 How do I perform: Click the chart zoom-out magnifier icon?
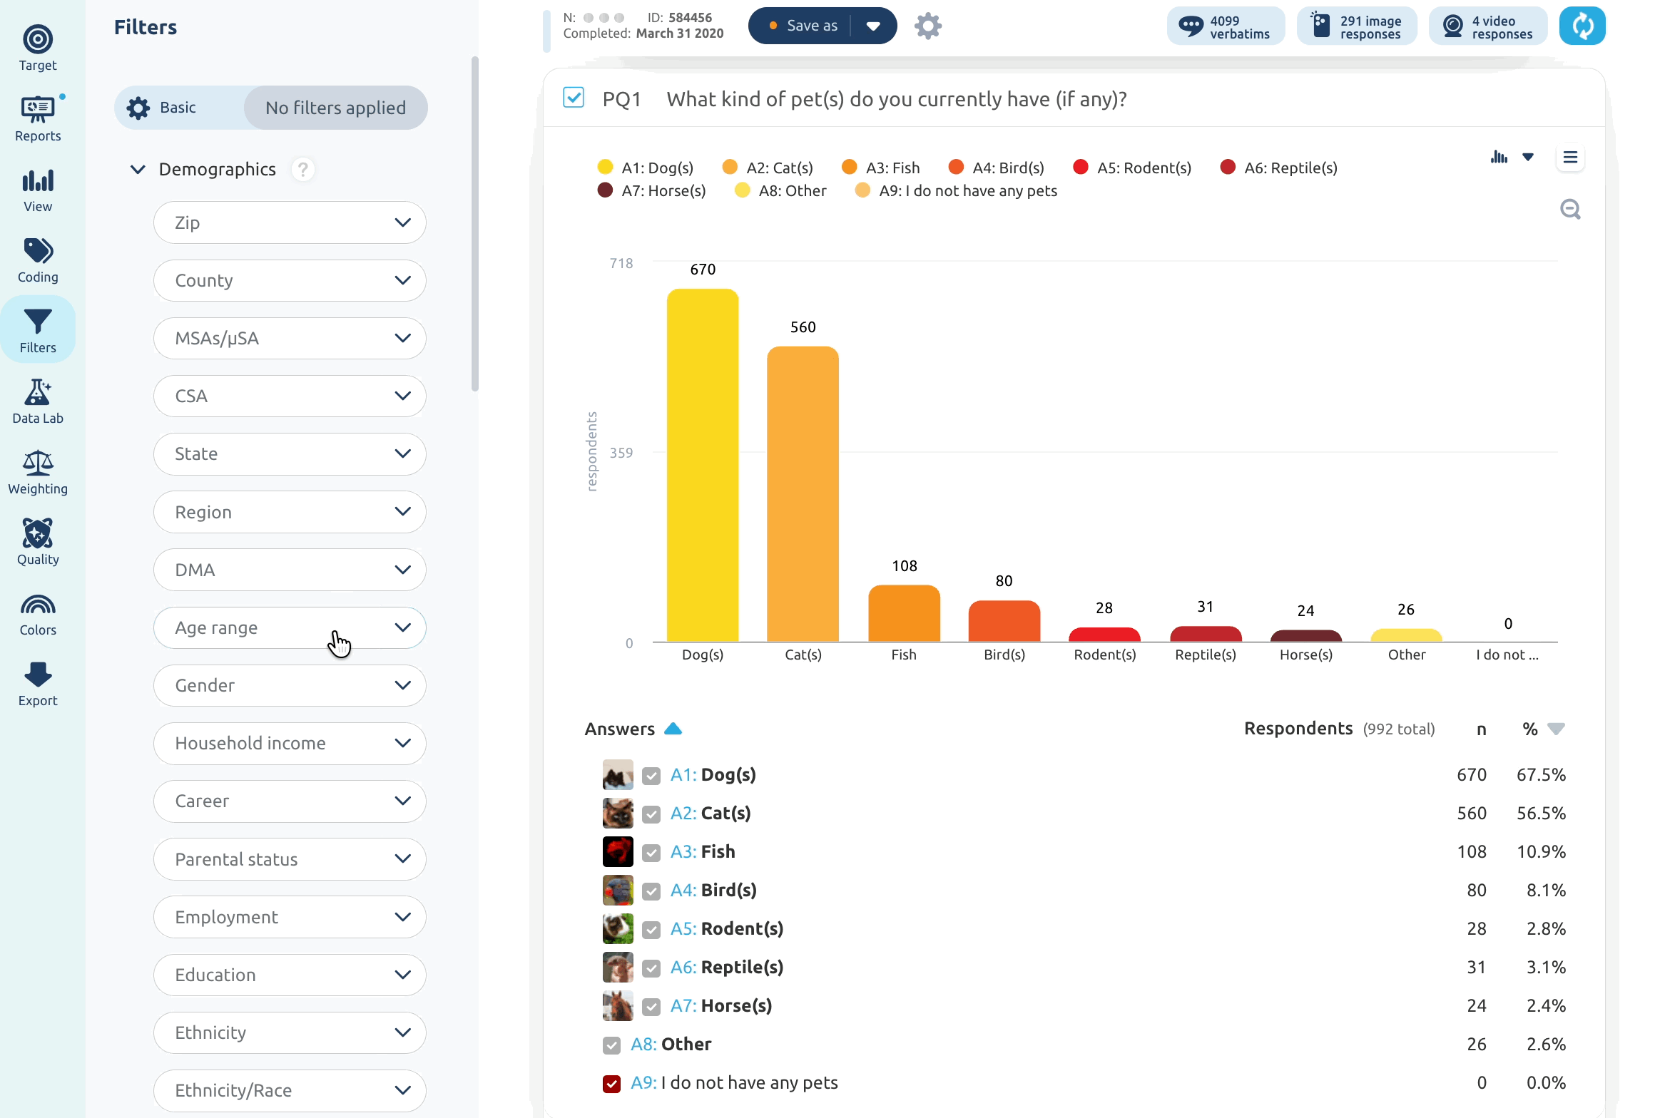pos(1570,209)
